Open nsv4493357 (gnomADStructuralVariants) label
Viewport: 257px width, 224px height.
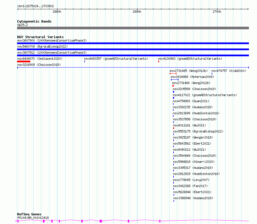(116, 59)
